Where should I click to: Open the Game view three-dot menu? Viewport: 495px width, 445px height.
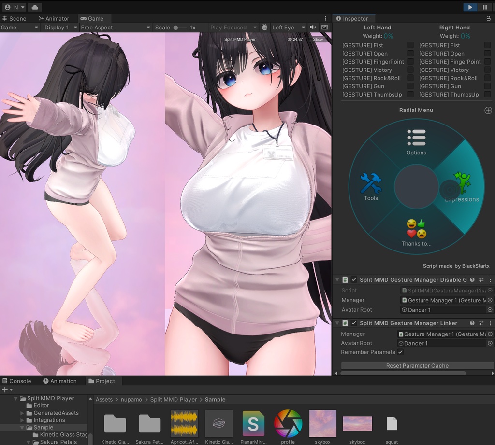click(325, 19)
